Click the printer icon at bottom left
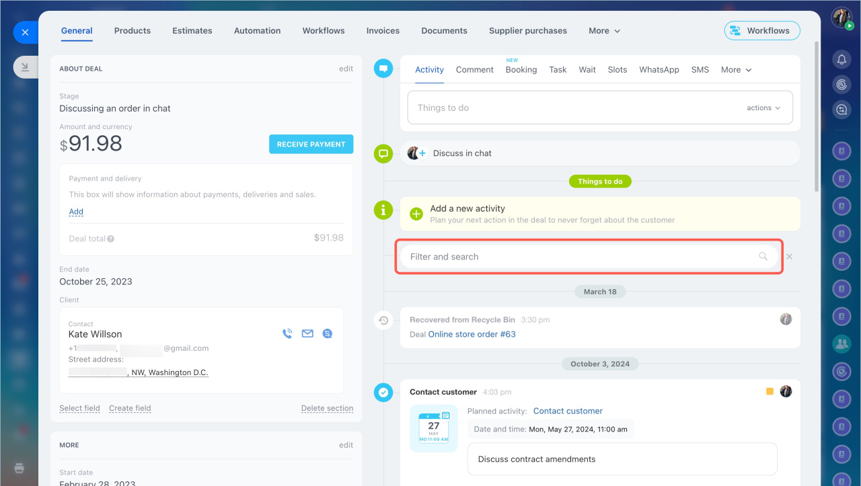Screen dimensions: 861x486 [19, 468]
